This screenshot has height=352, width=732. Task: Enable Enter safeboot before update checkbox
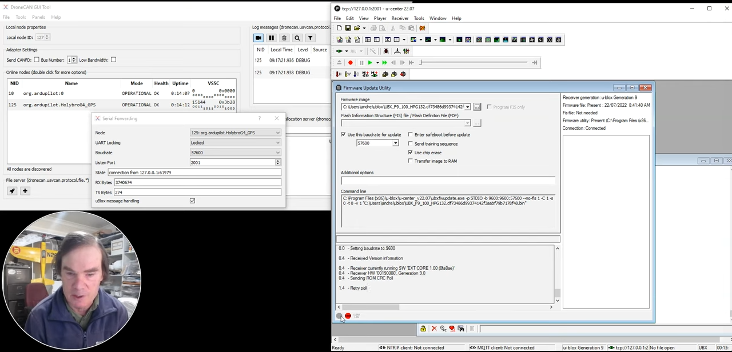(x=411, y=135)
